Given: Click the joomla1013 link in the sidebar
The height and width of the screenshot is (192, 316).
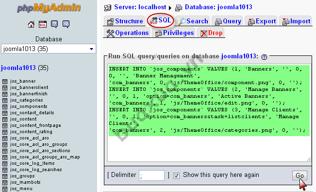Looking at the screenshot, I should pyautogui.click(x=18, y=68).
